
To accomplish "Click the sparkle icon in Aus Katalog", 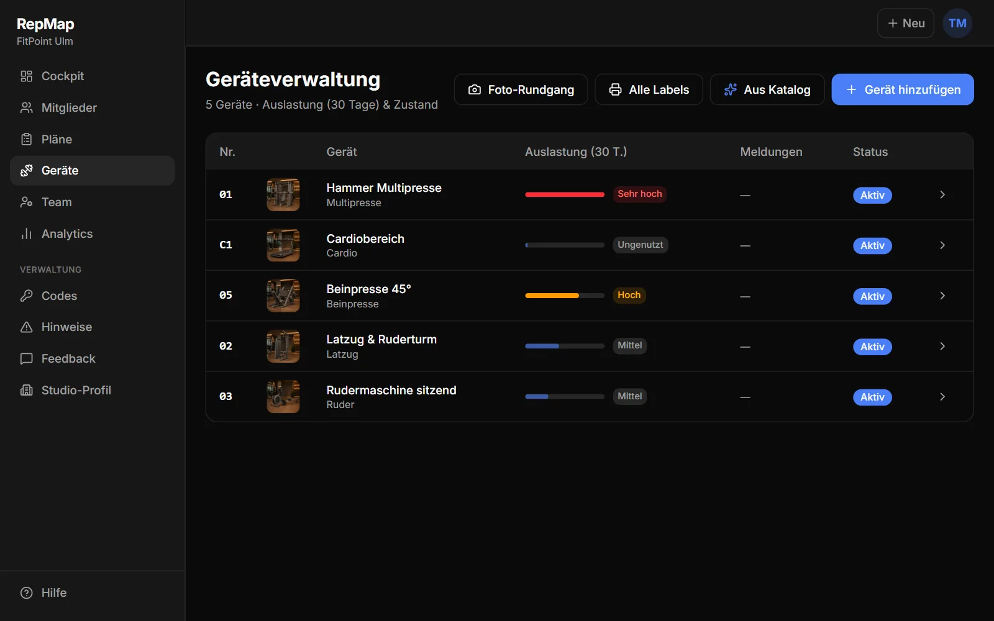I will 731,89.
